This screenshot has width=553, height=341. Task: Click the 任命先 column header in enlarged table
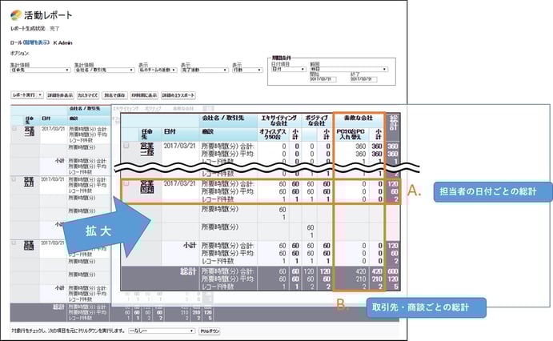[146, 134]
